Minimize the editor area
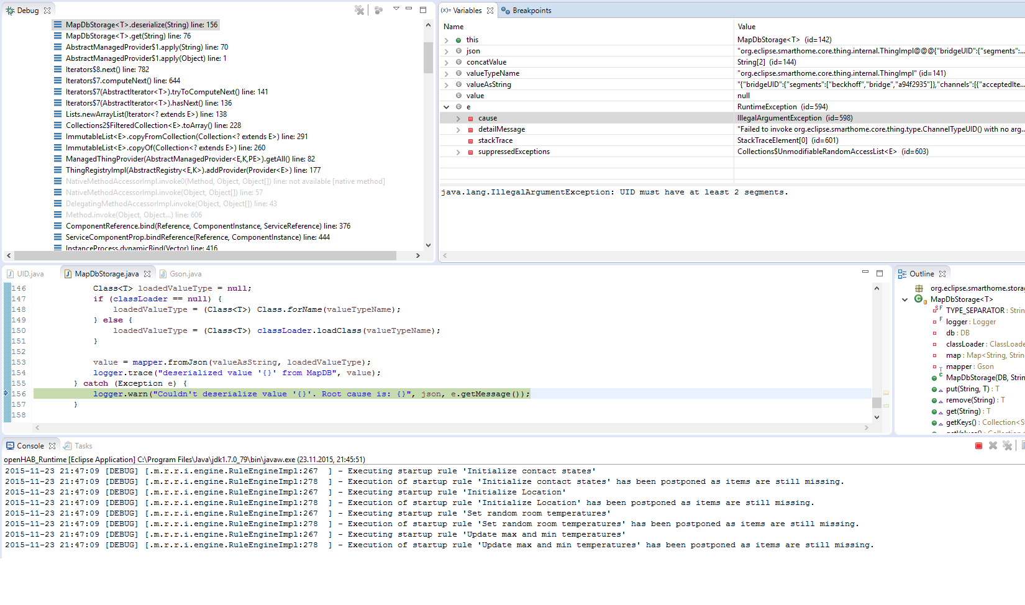Image resolution: width=1025 pixels, height=605 pixels. (865, 272)
